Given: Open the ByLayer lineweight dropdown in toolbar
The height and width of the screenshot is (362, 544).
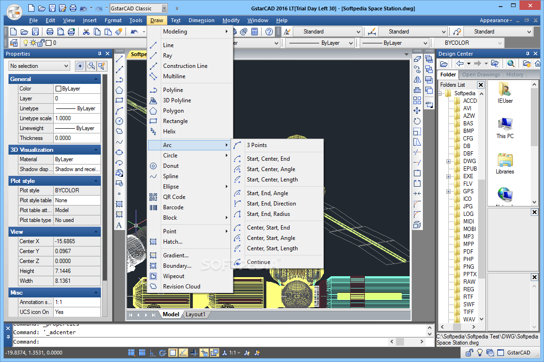Looking at the screenshot, I should pyautogui.click(x=395, y=43).
